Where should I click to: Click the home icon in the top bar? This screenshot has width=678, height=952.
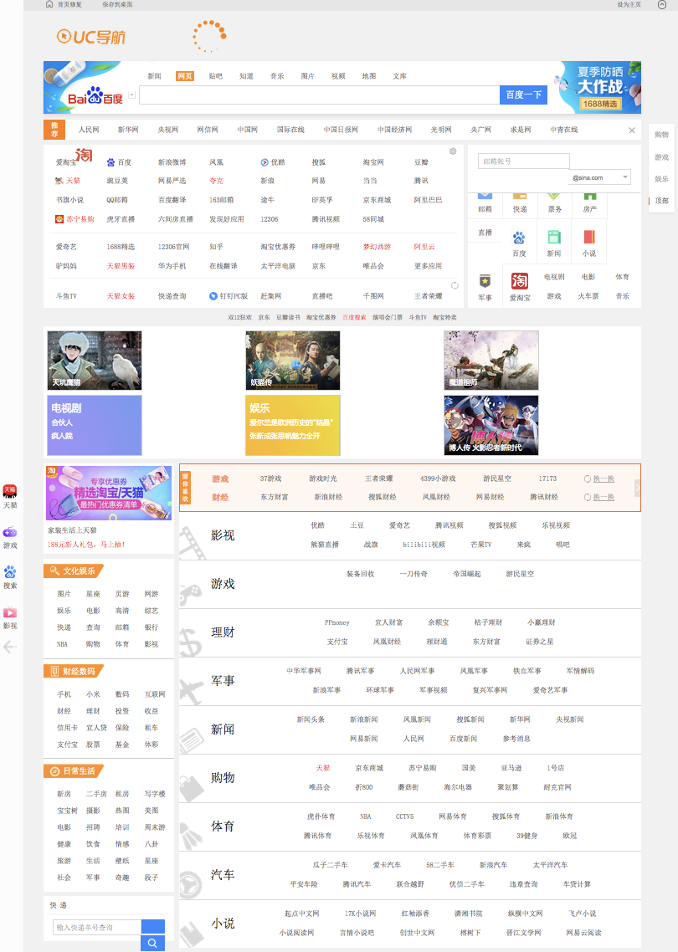[x=49, y=4]
